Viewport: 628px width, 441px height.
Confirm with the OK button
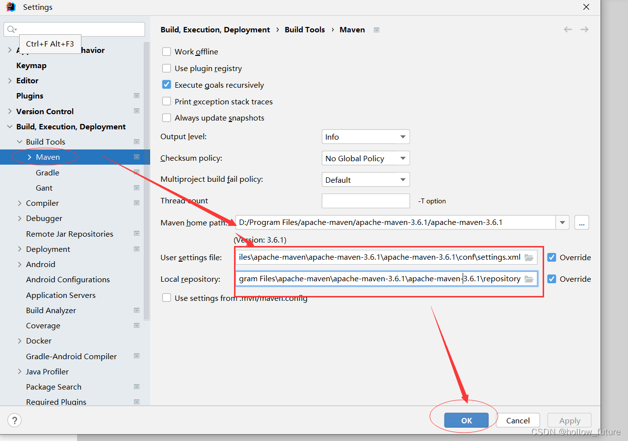(x=466, y=420)
